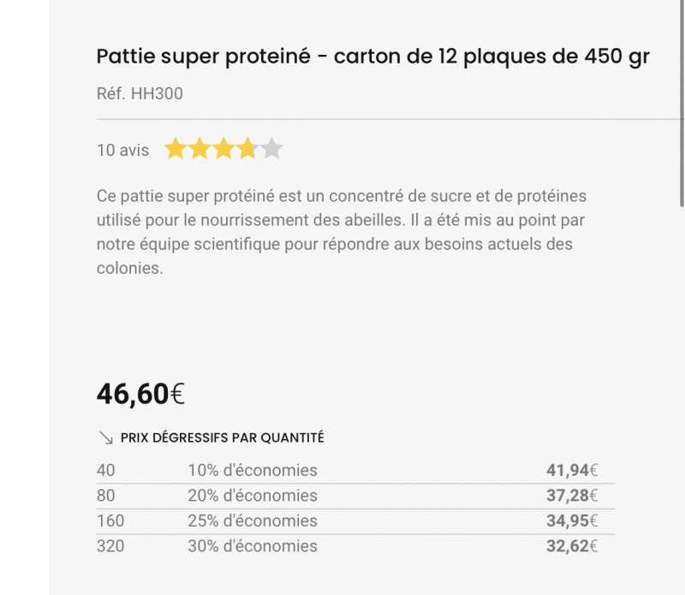Screen dimensions: 685x595
Task: Click the fifth gray rating star
Action: click(271, 150)
